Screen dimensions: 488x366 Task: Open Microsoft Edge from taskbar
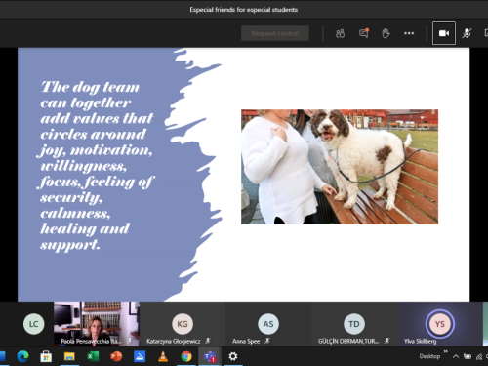pos(22,356)
